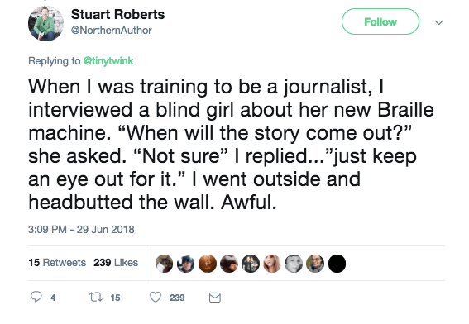This screenshot has height=324, width=469.
Task: Click the grayscale face liker avatar
Action: pyautogui.click(x=294, y=264)
